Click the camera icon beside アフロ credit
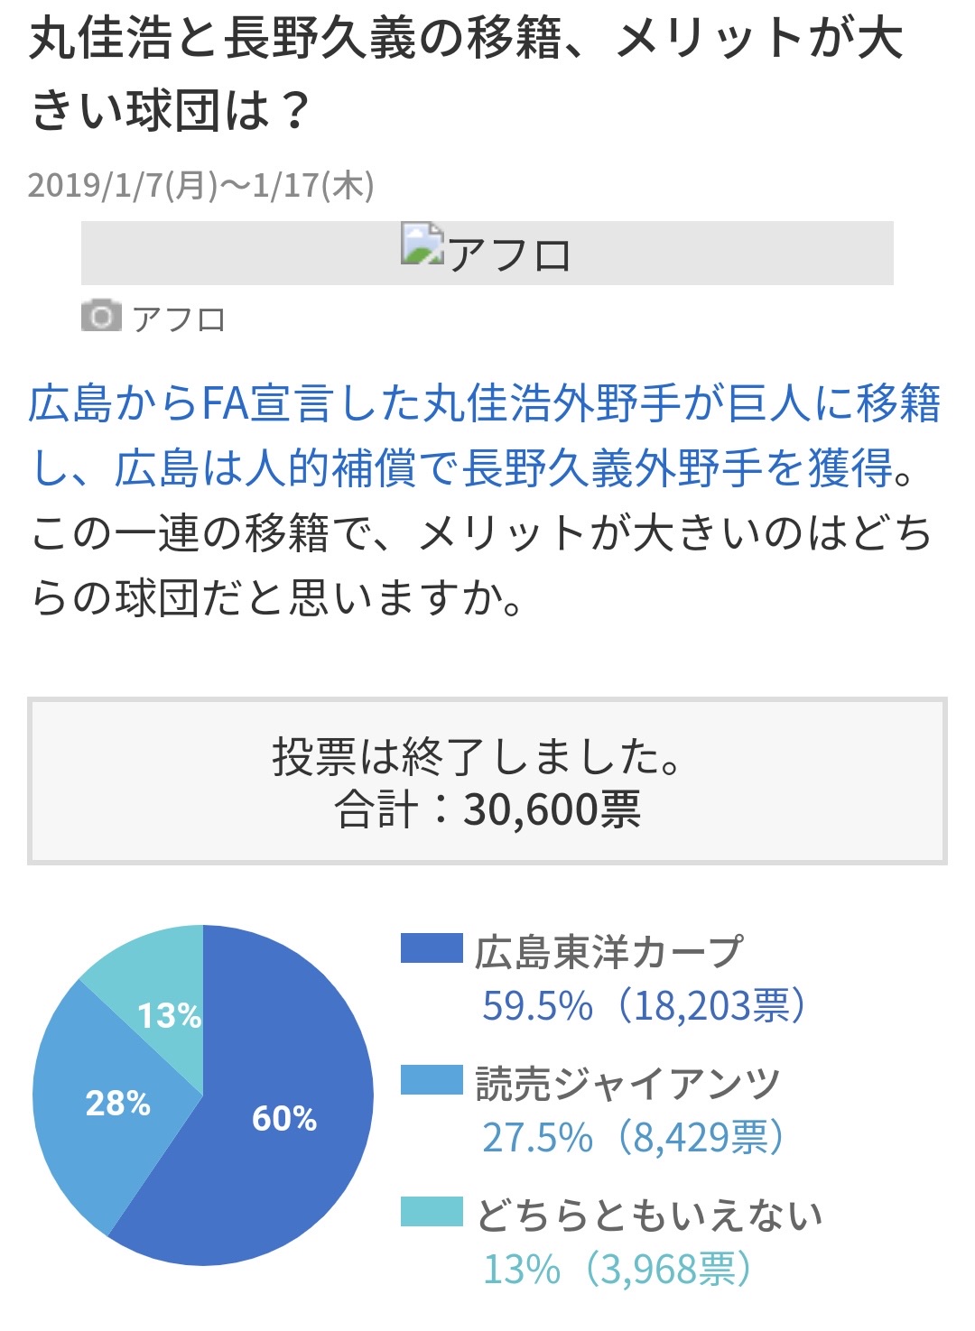Screen dimensions: 975x1331 click(x=101, y=316)
